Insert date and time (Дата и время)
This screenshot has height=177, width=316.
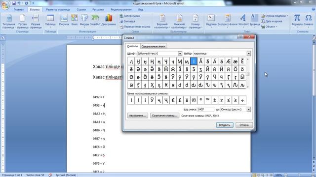[x=272, y=21]
